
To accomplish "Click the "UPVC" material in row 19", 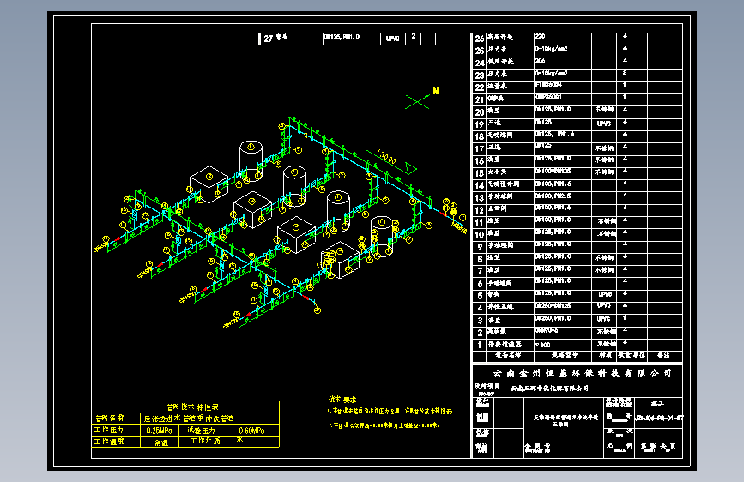I will pyautogui.click(x=604, y=124).
